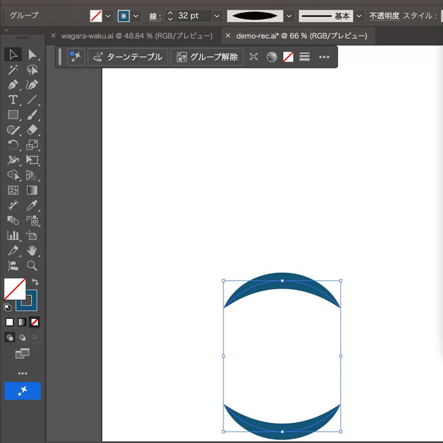Close the wagara-waku.ai tab

(53, 35)
